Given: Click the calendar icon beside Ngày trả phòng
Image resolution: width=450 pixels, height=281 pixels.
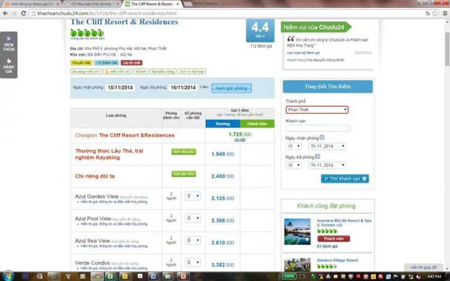Looking at the screenshot, I should coord(317,157).
